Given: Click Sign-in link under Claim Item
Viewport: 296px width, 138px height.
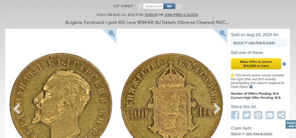Looking at the screenshot, I should [x=236, y=133].
